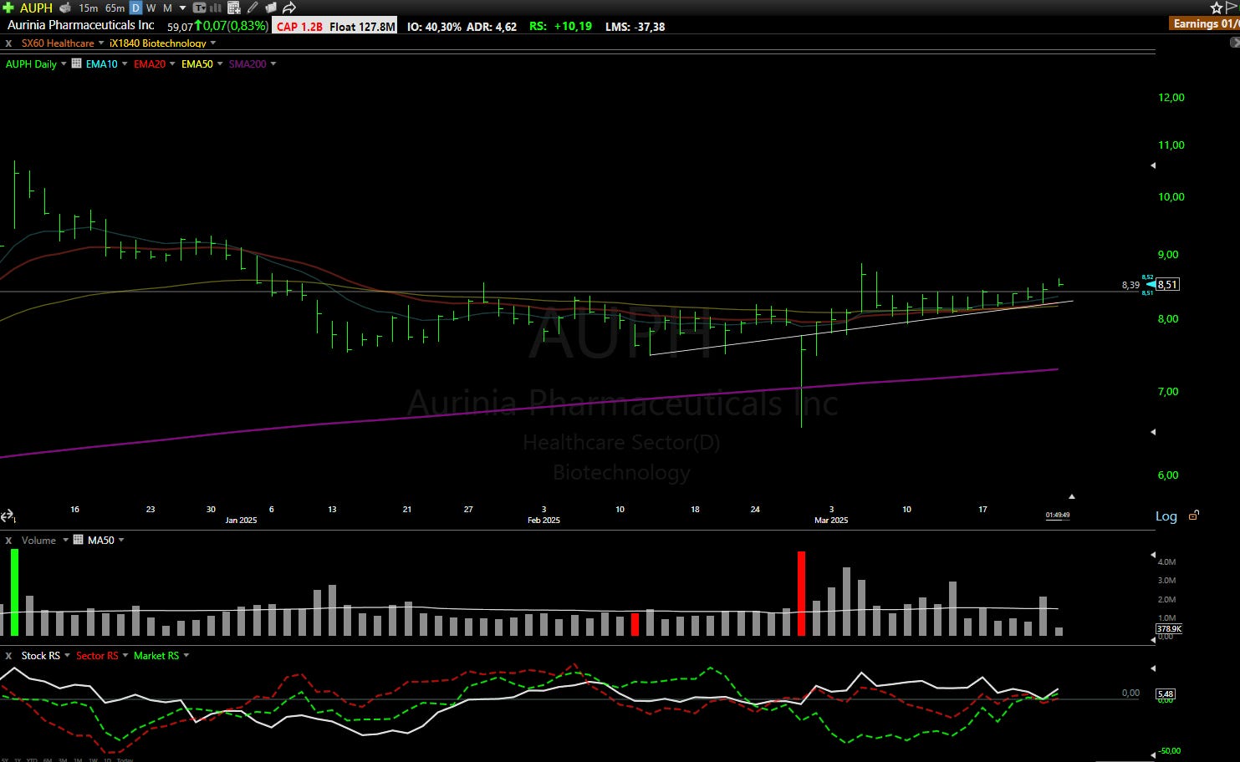Open the Stock RS dropdown arrow
Viewport: 1240px width, 762px height.
68,655
